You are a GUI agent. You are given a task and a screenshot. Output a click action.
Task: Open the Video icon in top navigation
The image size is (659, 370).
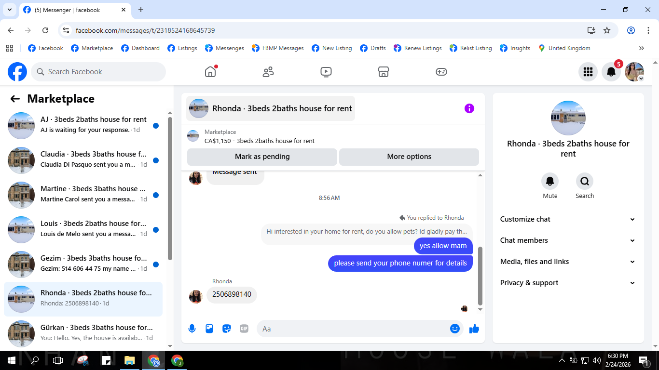coord(326,72)
